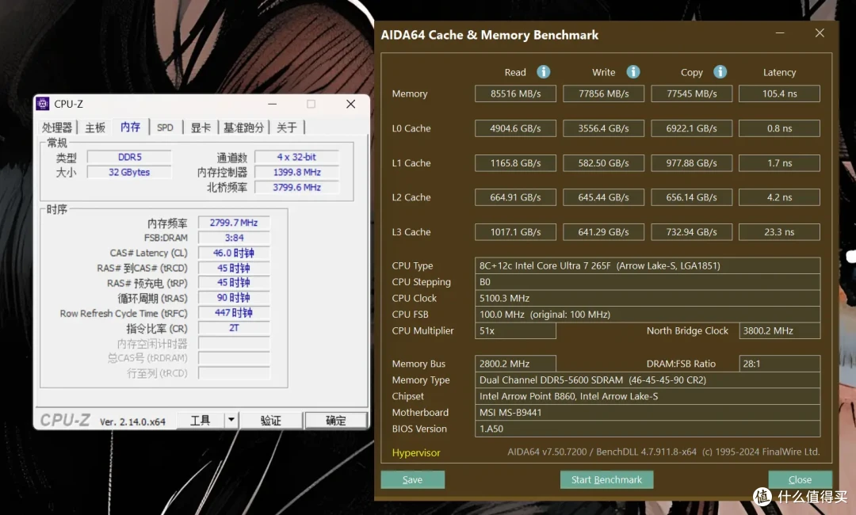The height and width of the screenshot is (515, 856).
Task: Click the CPU Clock field 5100.3 MHz
Action: click(x=648, y=299)
